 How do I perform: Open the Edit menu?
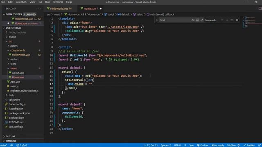(10, 2)
